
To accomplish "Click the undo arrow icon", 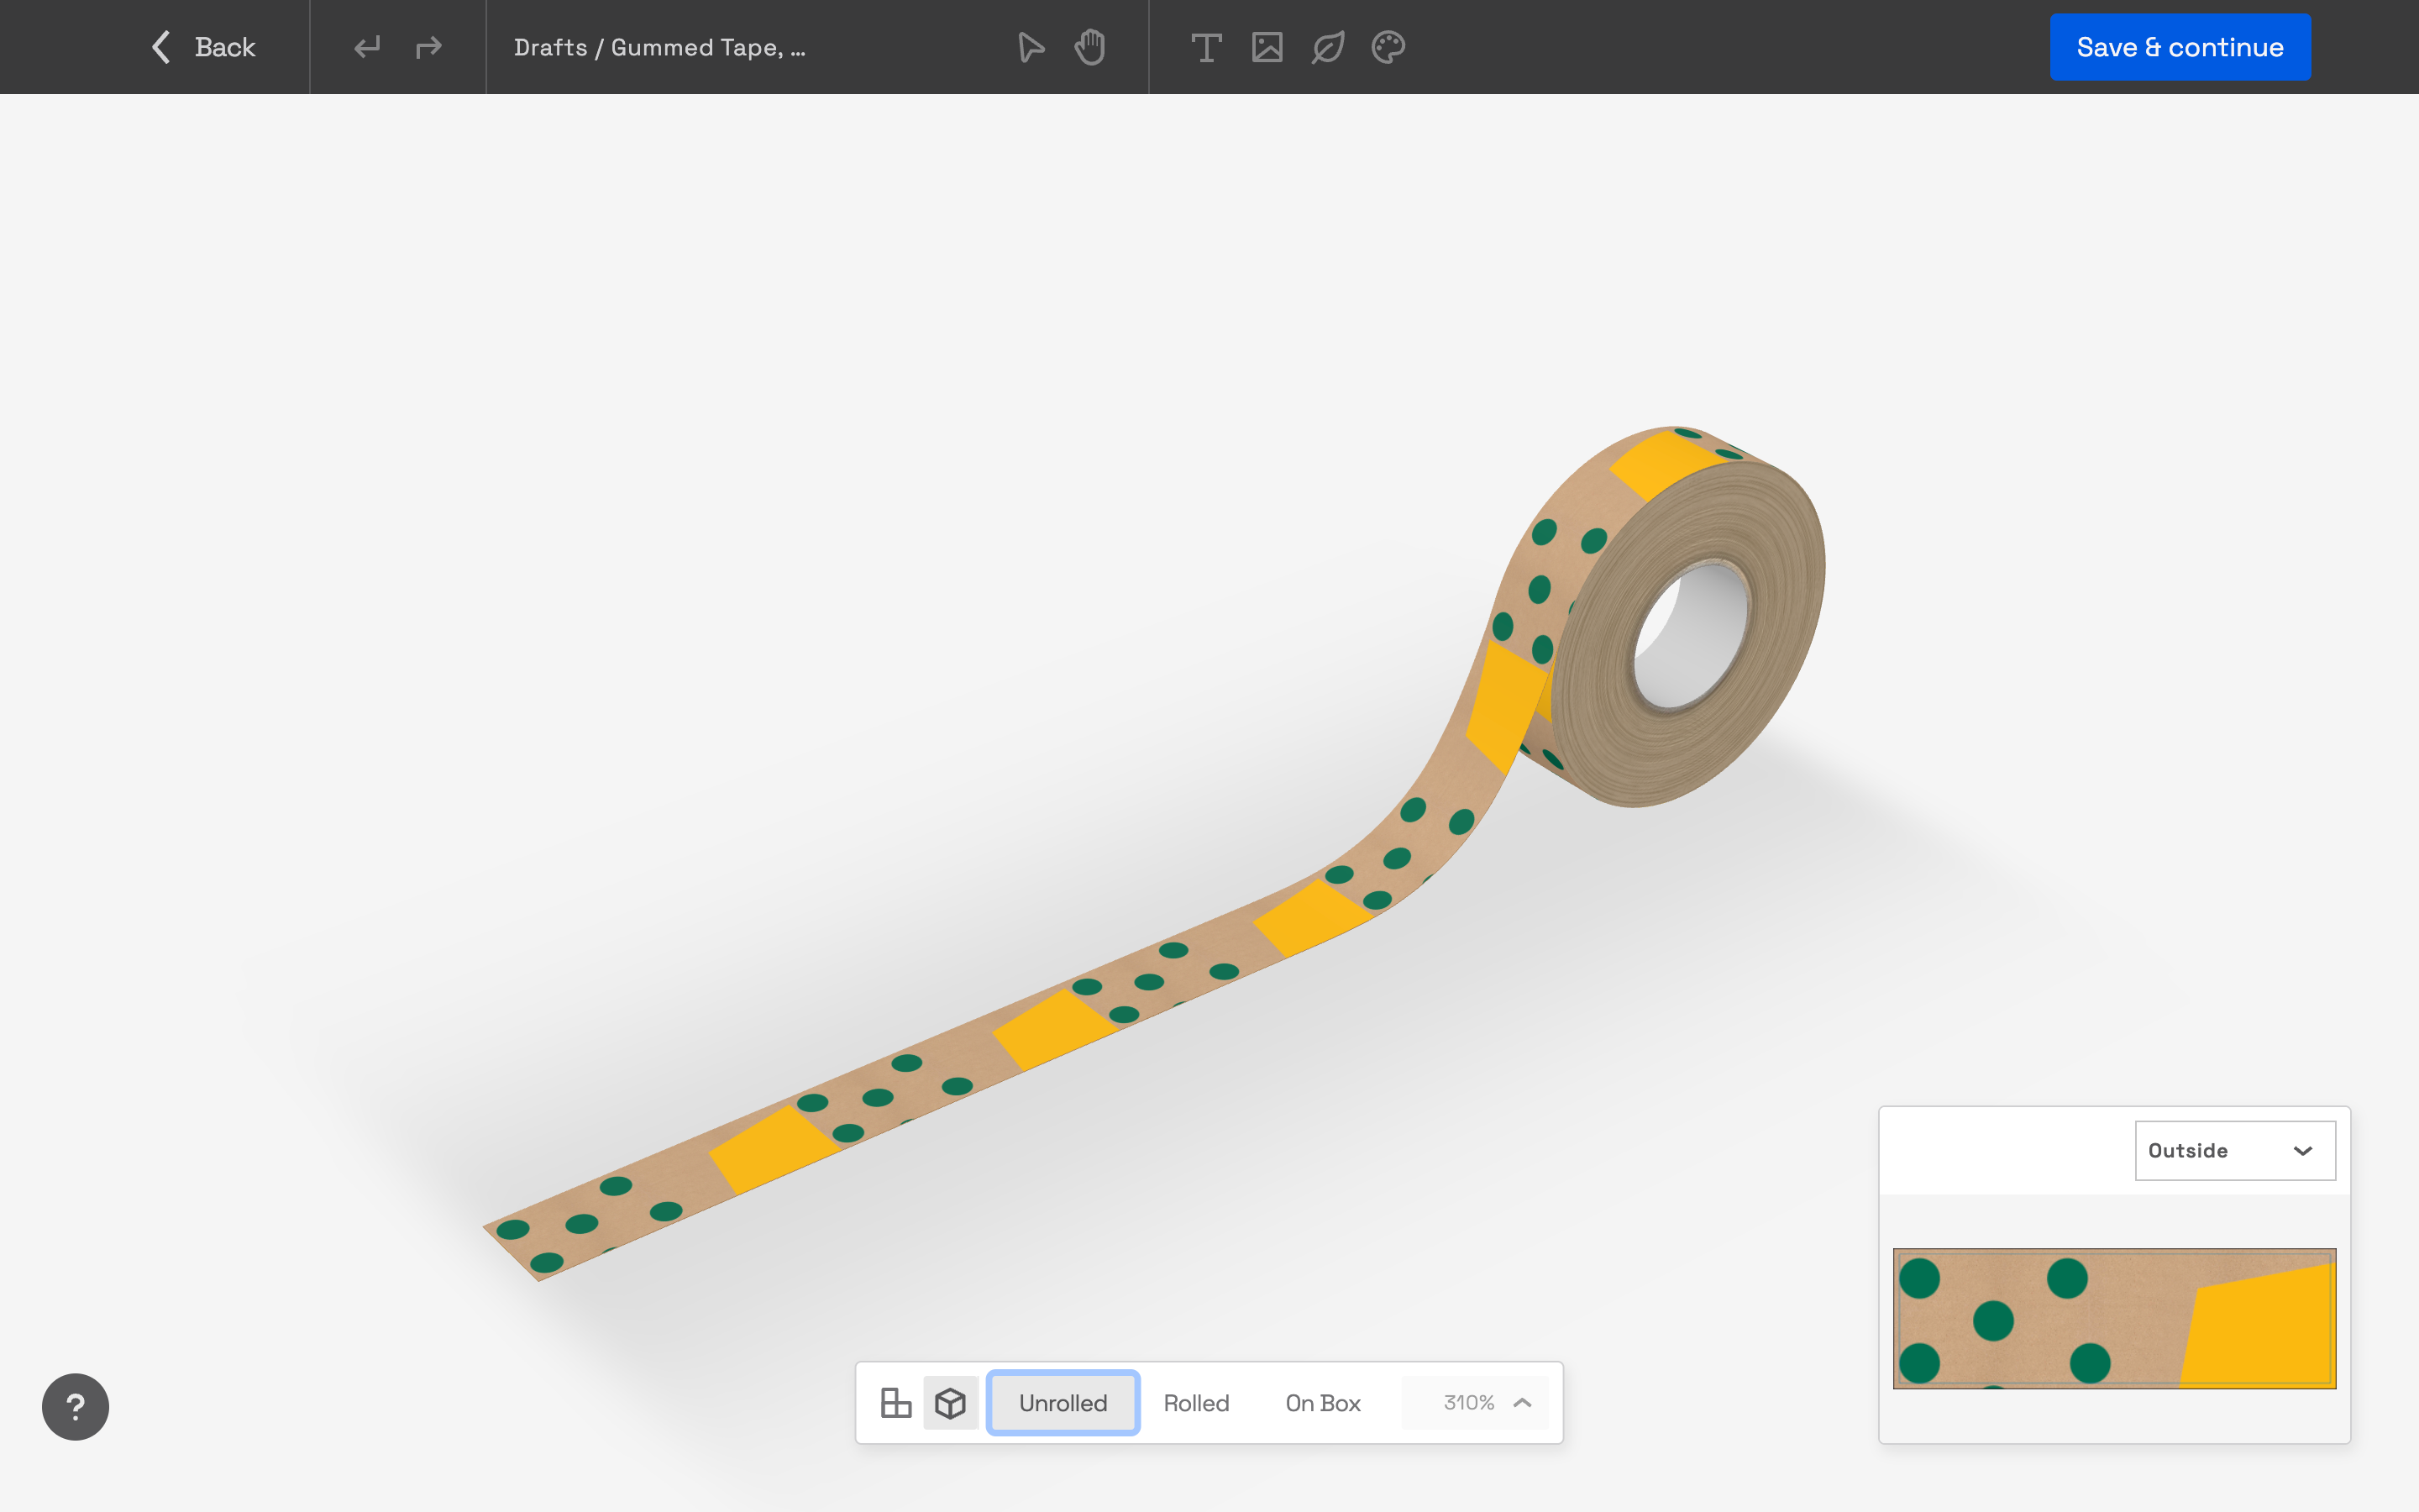I will pos(367,47).
